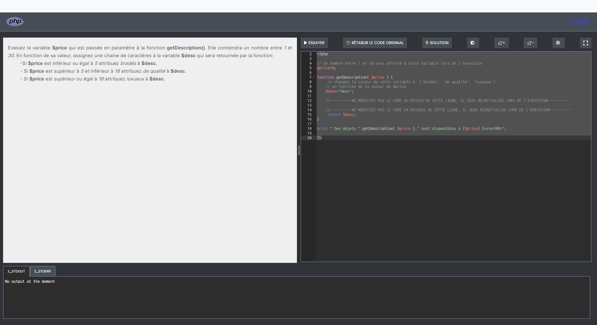Click the '?>' closing tag line
597x325 pixels.
click(319, 138)
